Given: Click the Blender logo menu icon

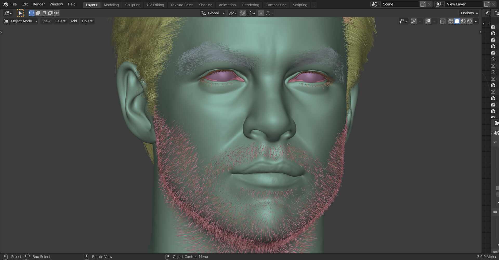Looking at the screenshot, I should [x=5, y=4].
